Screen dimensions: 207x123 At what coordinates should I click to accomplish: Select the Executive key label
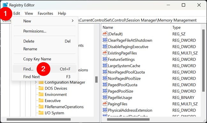pos(53,101)
